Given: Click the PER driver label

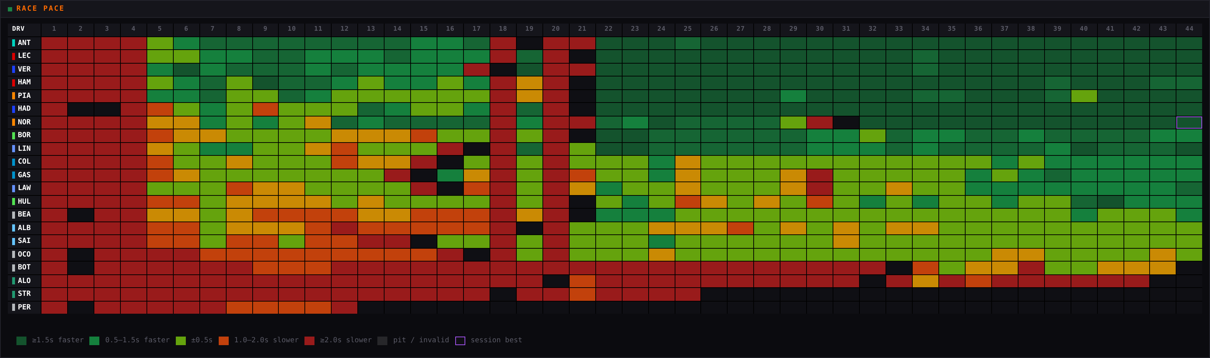Looking at the screenshot, I should pos(24,307).
